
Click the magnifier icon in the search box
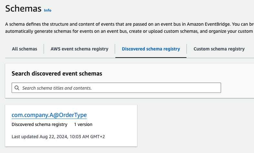(x=17, y=88)
